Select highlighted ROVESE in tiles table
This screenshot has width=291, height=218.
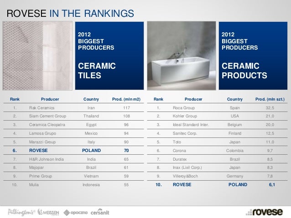pyautogui.click(x=38, y=150)
